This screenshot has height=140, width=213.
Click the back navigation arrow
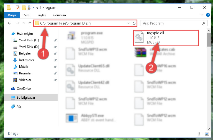pos(9,23)
